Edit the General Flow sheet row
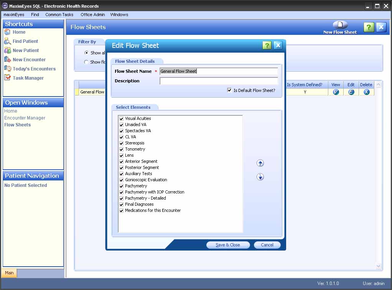Viewport: 392px width, 290px height. click(x=351, y=92)
